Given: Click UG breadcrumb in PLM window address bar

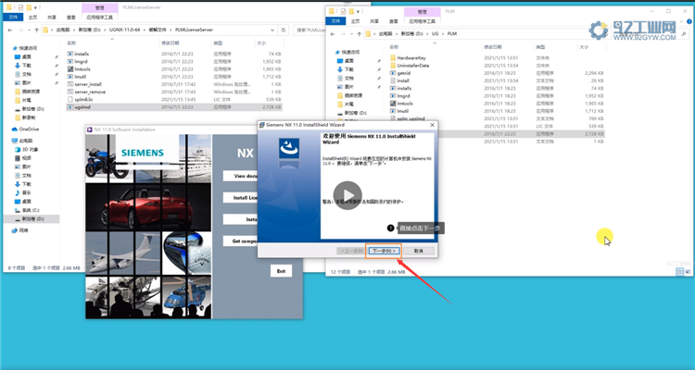Looking at the screenshot, I should pos(436,33).
